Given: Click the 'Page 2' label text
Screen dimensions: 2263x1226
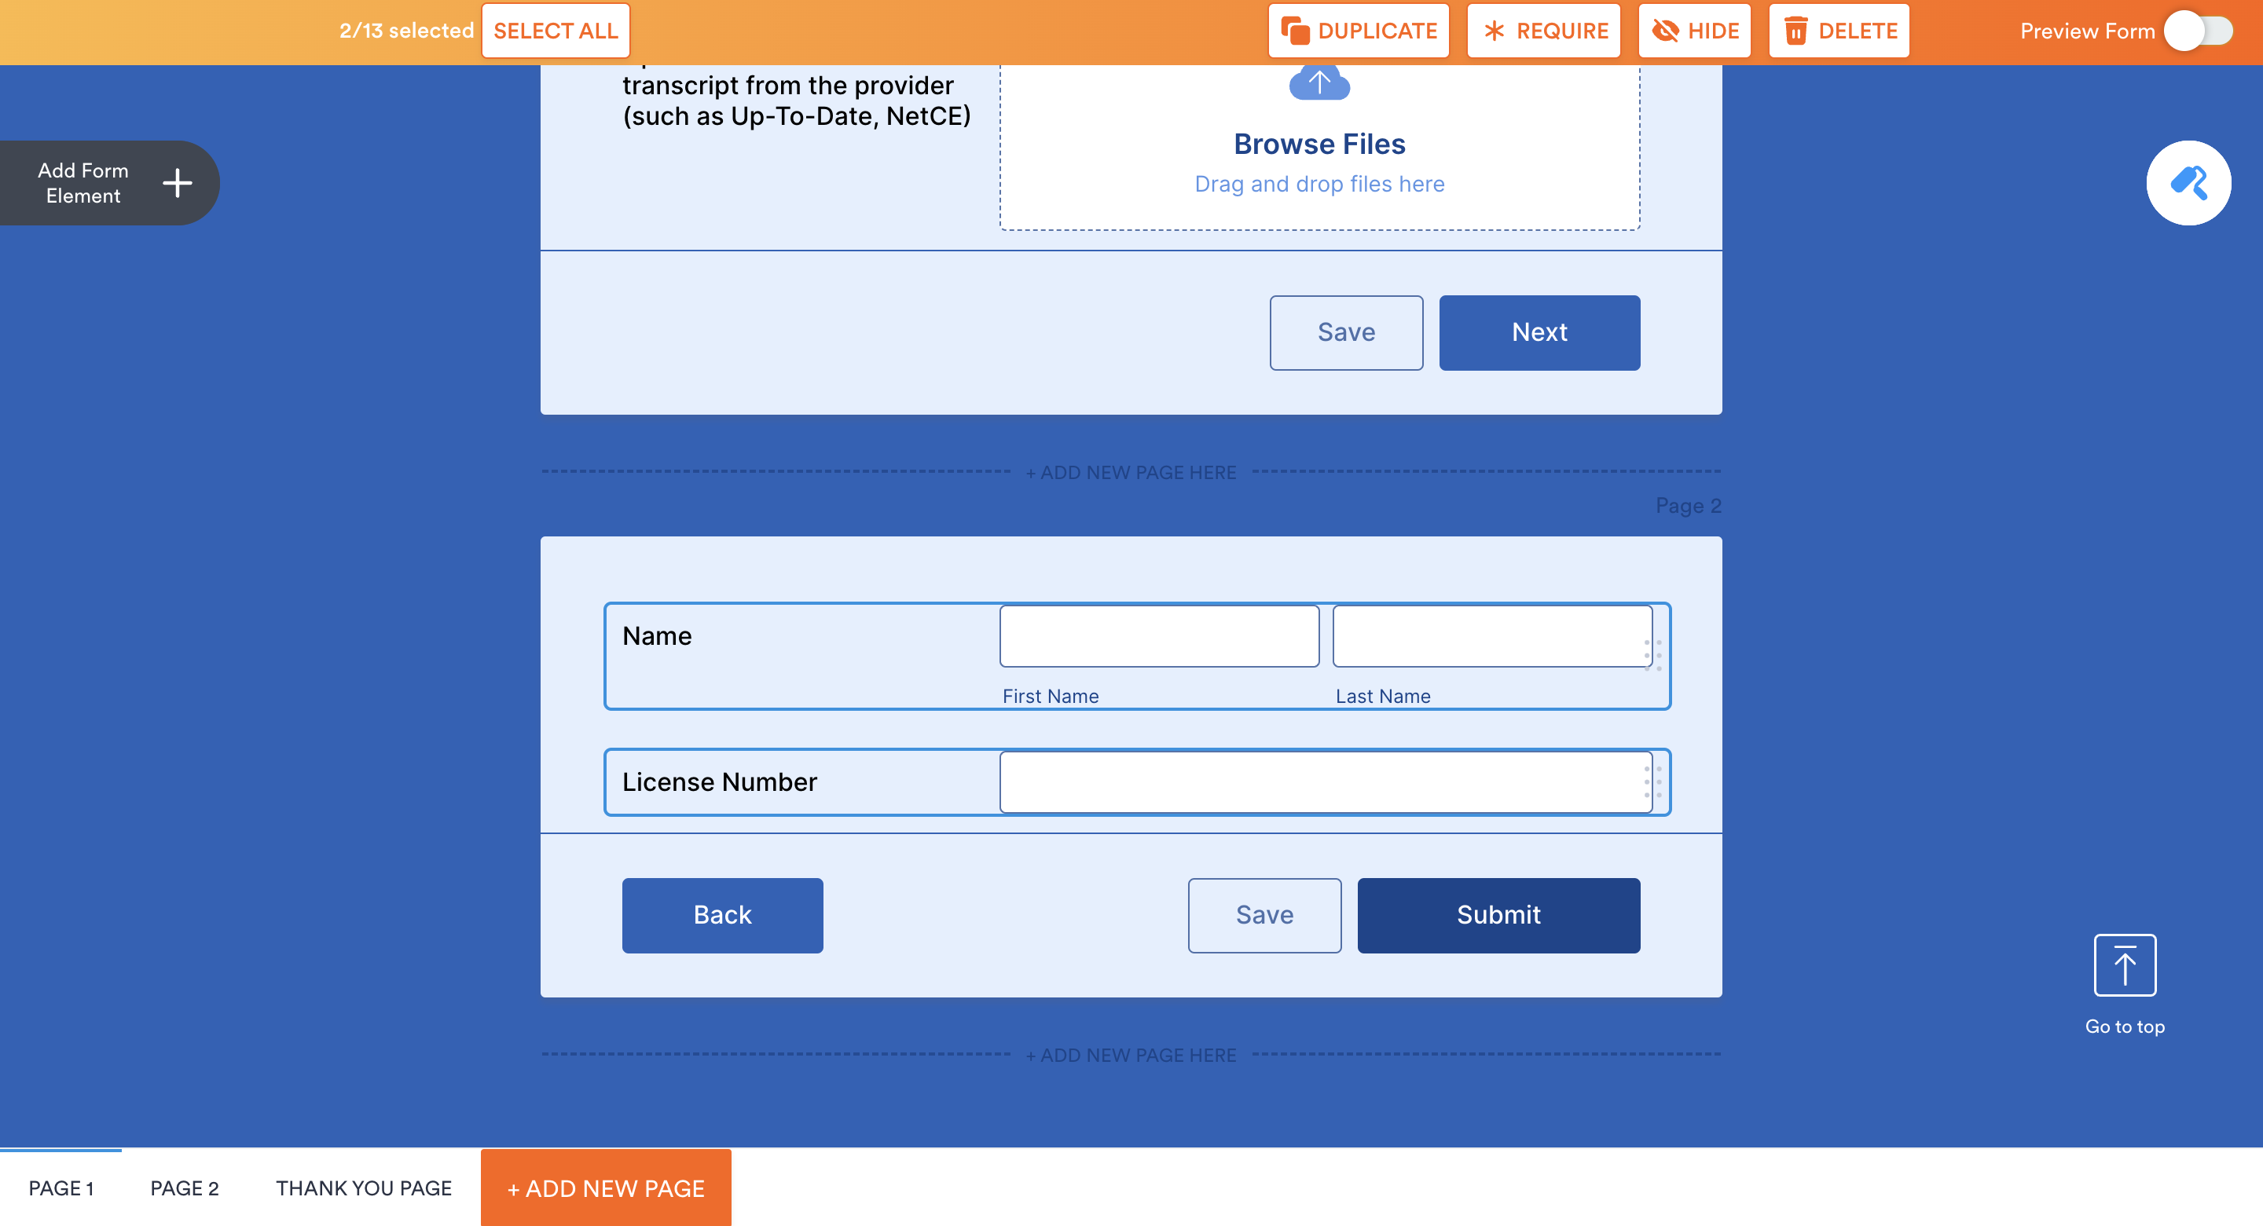Looking at the screenshot, I should 1688,506.
